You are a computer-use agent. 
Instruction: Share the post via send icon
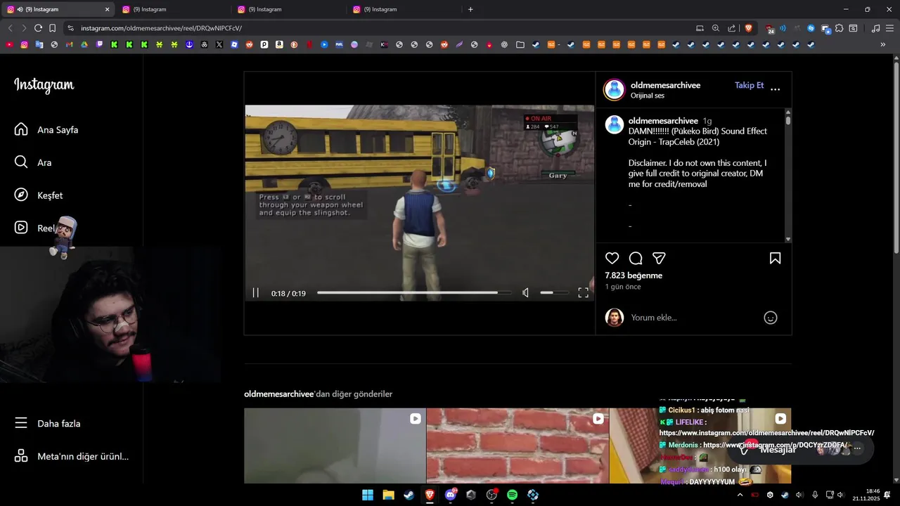coord(659,258)
